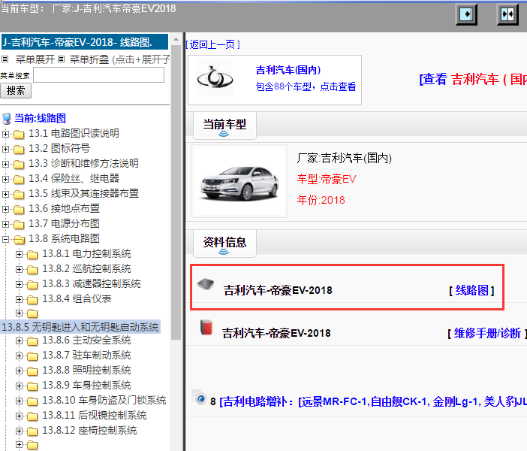Click folder icon for 13.8.1 电力控制系统
527x451 pixels.
[32, 255]
